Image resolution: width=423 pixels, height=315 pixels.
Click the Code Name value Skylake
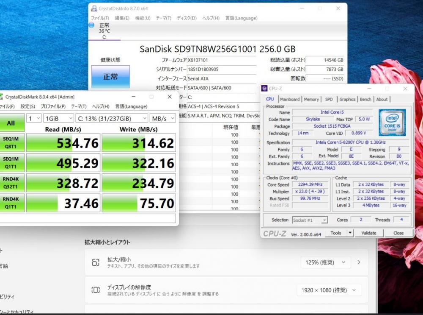pyautogui.click(x=313, y=119)
